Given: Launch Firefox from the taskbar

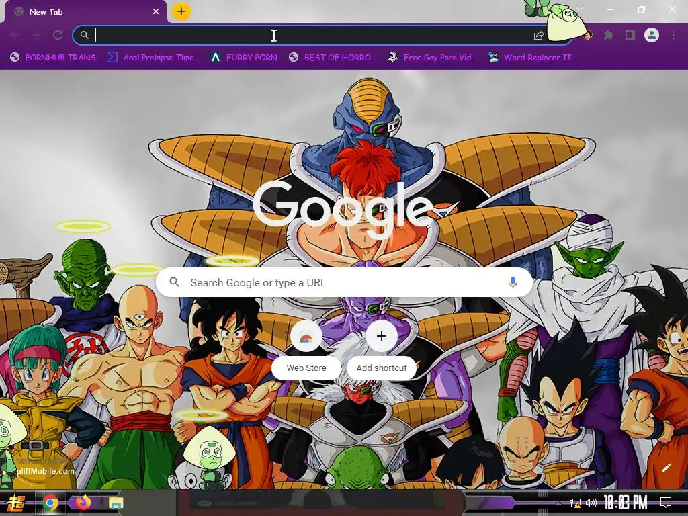Looking at the screenshot, I should coord(83,503).
